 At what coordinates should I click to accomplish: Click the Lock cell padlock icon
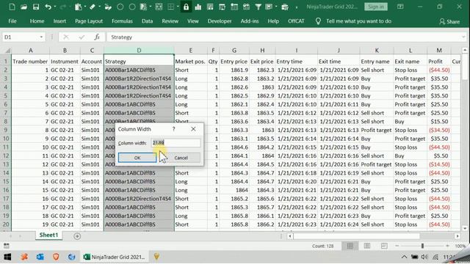tap(186, 7)
